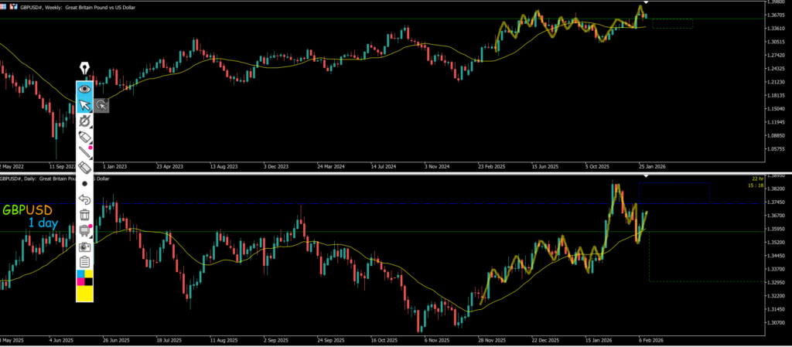The width and height of the screenshot is (792, 347).
Task: Open the clipboard notes icon
Action: coord(85,261)
